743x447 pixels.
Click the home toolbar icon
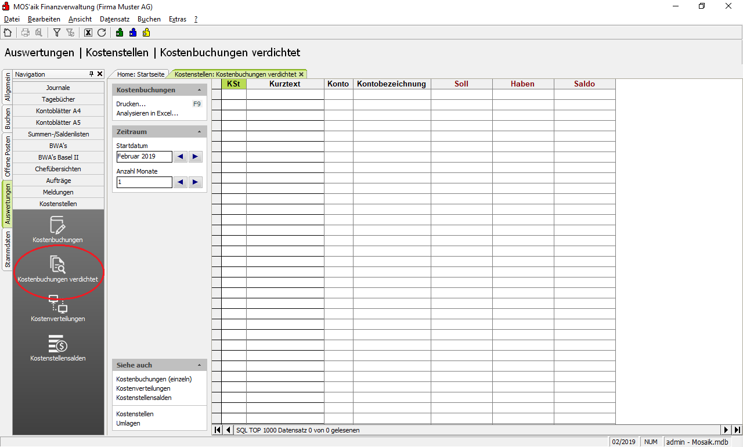8,33
